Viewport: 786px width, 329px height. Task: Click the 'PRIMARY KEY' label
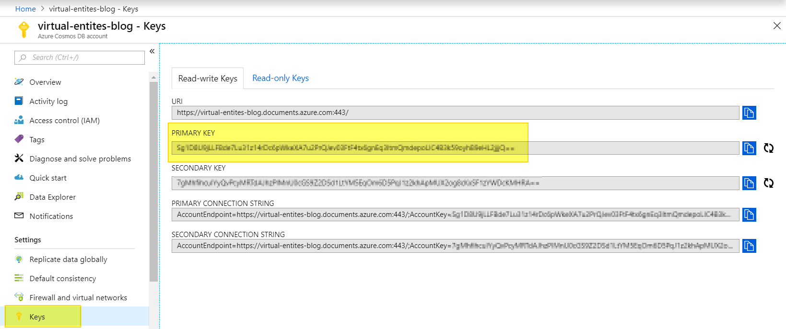pyautogui.click(x=193, y=133)
